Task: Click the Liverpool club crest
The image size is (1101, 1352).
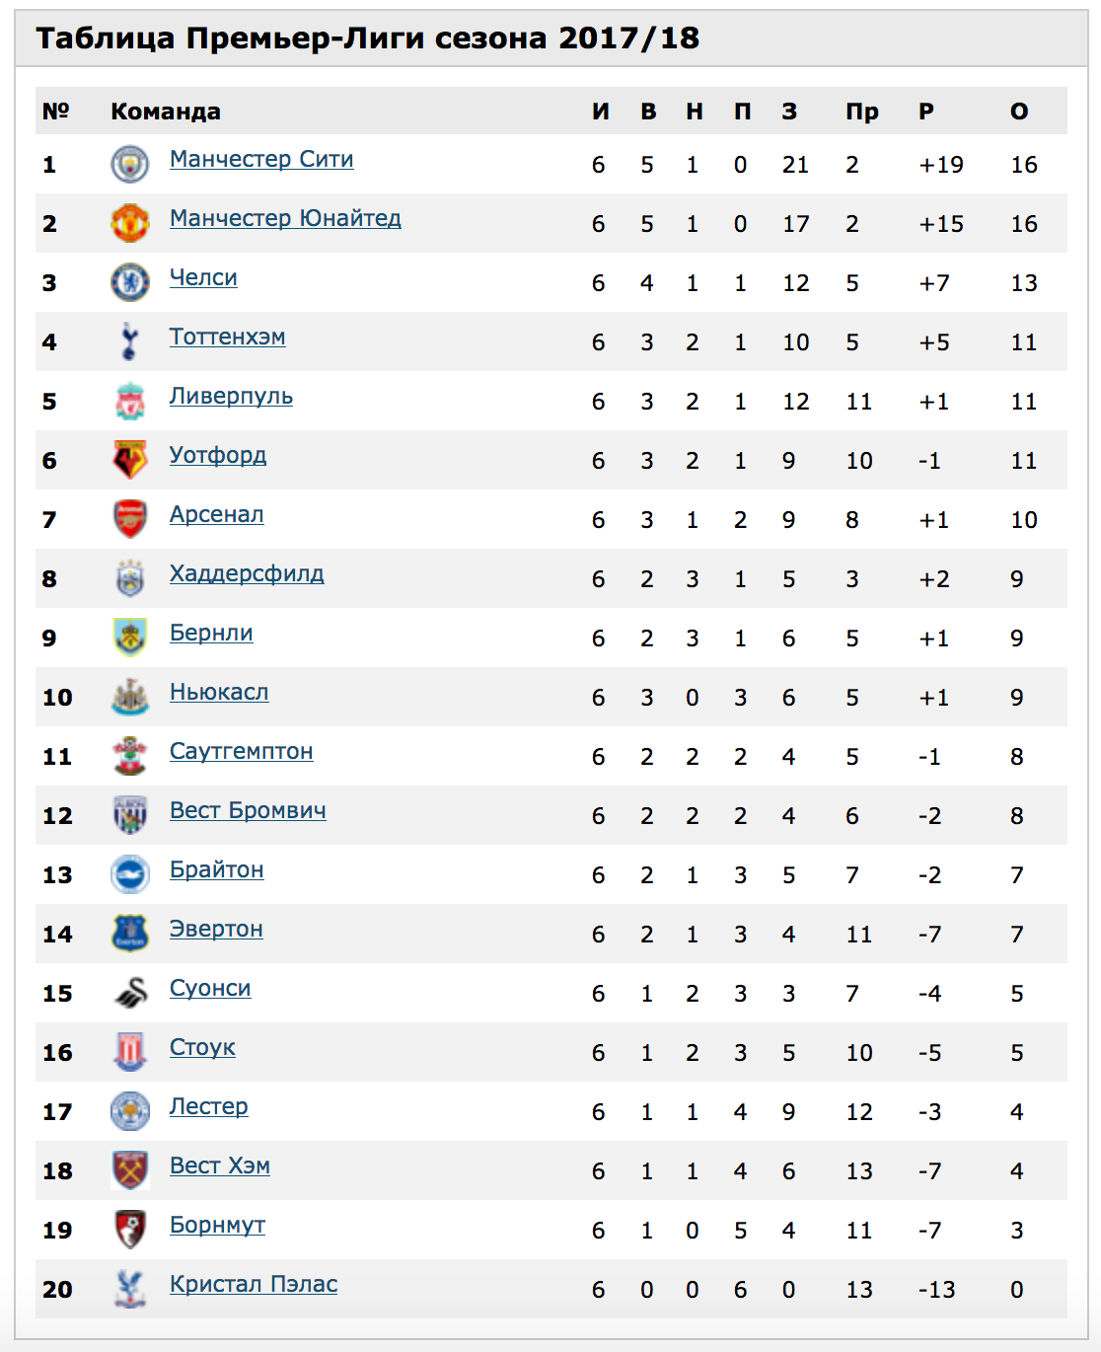Action: pos(129,401)
